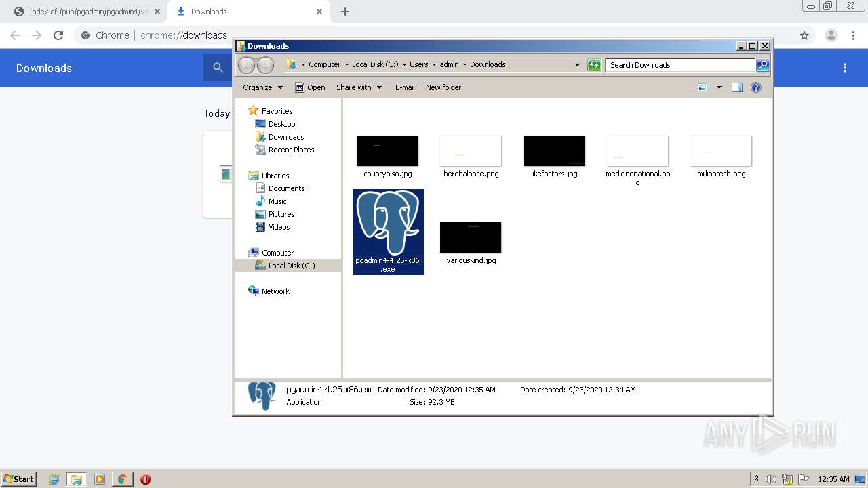
Task: Click Downloads in the address breadcrumb
Action: click(x=488, y=65)
